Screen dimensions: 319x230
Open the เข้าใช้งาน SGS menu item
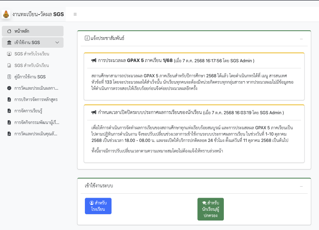[33, 42]
